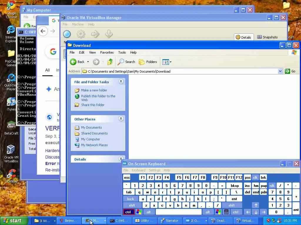Click Bejeweled taskbar button
Screen dimensions: 301x225
coord(68,221)
